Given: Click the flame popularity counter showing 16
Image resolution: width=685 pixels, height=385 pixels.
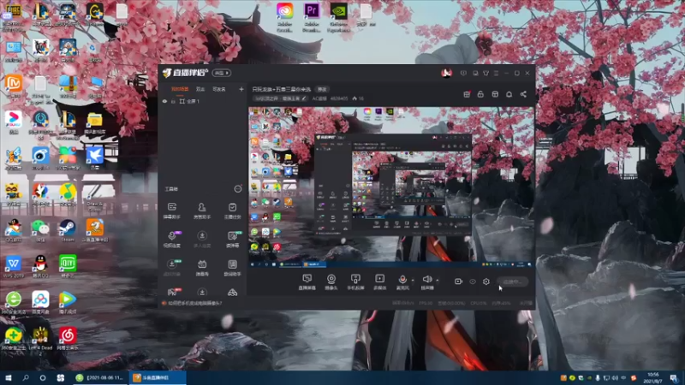Looking at the screenshot, I should 358,98.
